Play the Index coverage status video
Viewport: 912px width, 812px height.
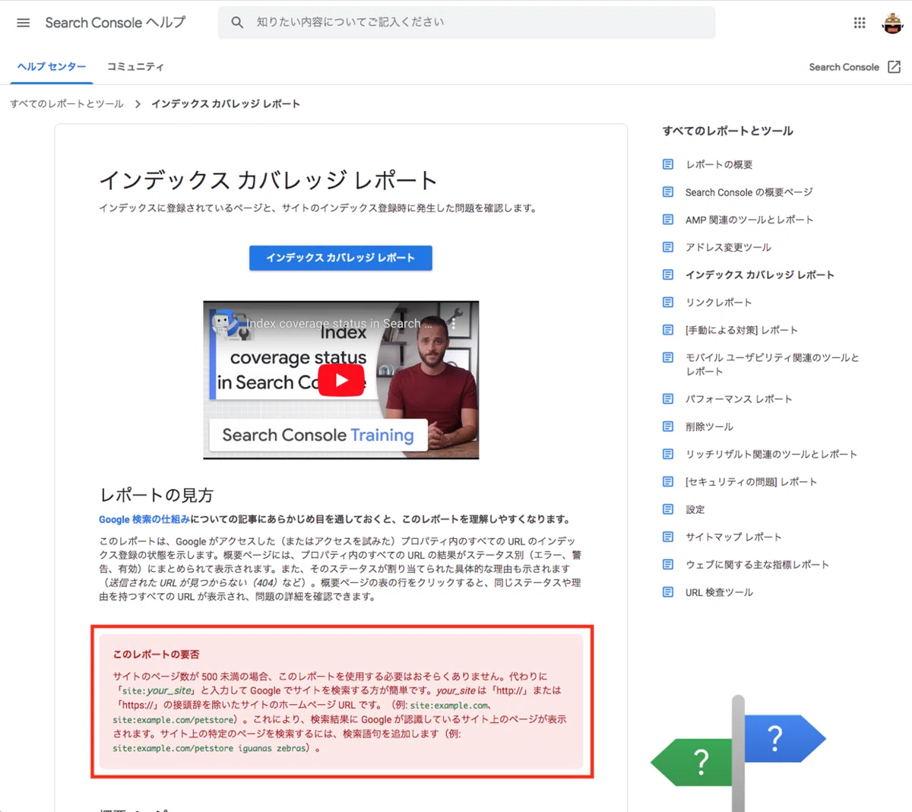[x=341, y=380]
